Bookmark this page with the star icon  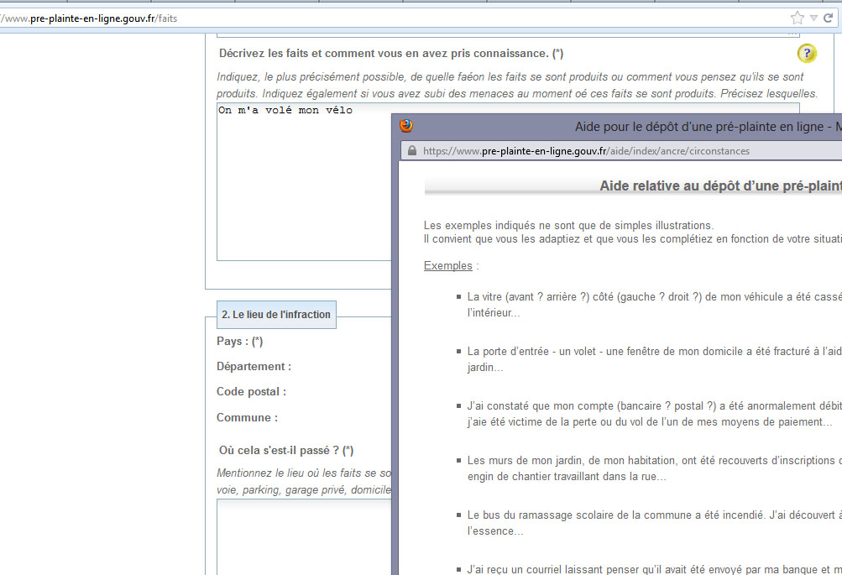(797, 18)
